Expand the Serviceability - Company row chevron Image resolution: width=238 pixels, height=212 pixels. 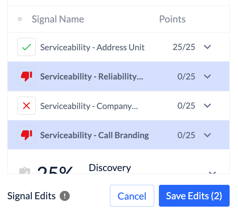(x=207, y=106)
